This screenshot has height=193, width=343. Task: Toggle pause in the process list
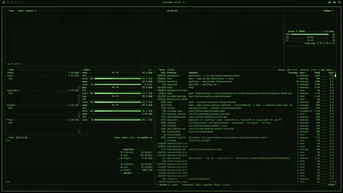click(x=281, y=70)
